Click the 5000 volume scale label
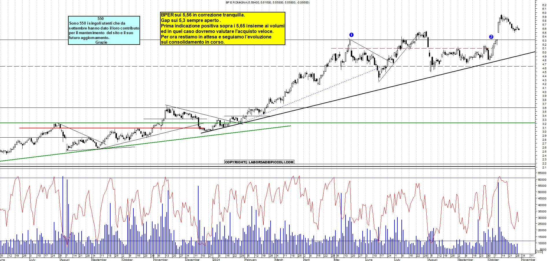 (543, 249)
